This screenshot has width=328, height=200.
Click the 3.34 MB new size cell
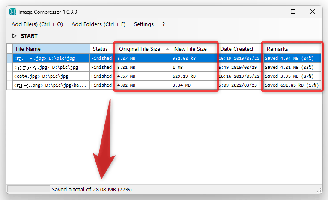194,85
